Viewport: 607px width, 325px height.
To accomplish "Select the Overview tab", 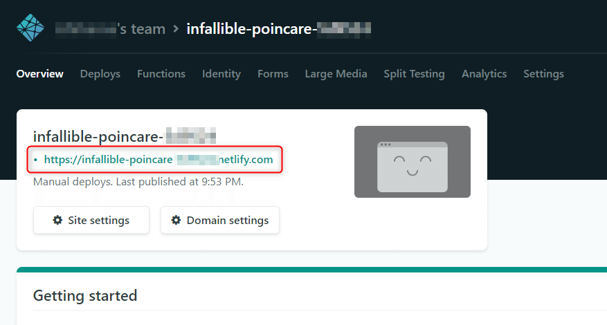I will (x=40, y=74).
